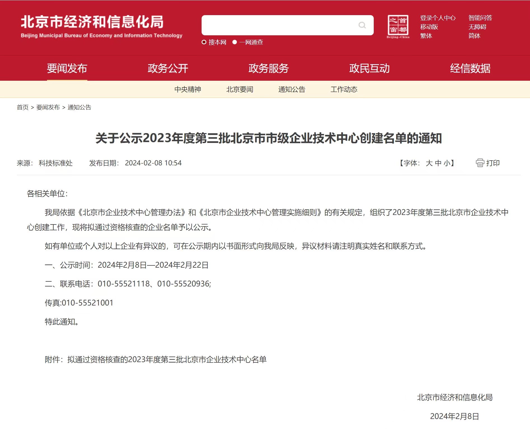Viewport: 530px width, 433px height.
Task: Open the attachment 拟通过资格核查的2023年度第三批名单
Action: (x=167, y=360)
